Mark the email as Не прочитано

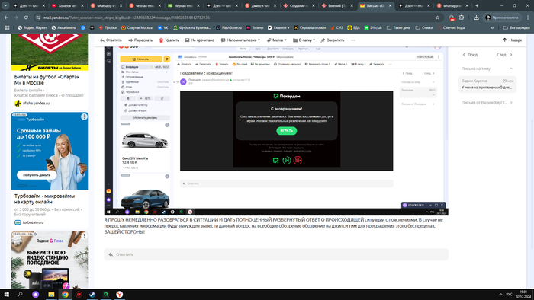(200, 40)
